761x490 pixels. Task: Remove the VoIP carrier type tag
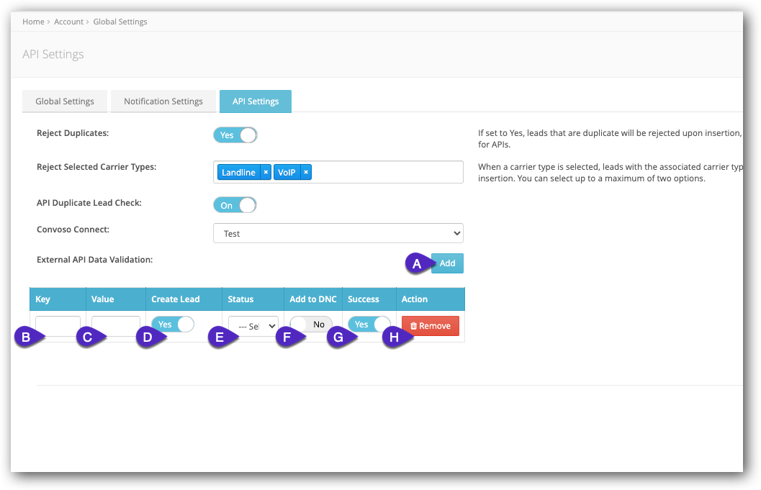pyautogui.click(x=306, y=172)
